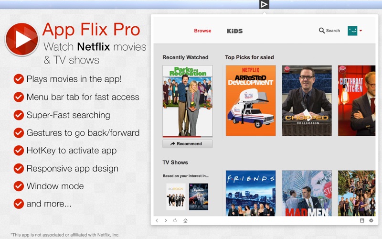
Task: Go back with the left arrow
Action: point(157,220)
